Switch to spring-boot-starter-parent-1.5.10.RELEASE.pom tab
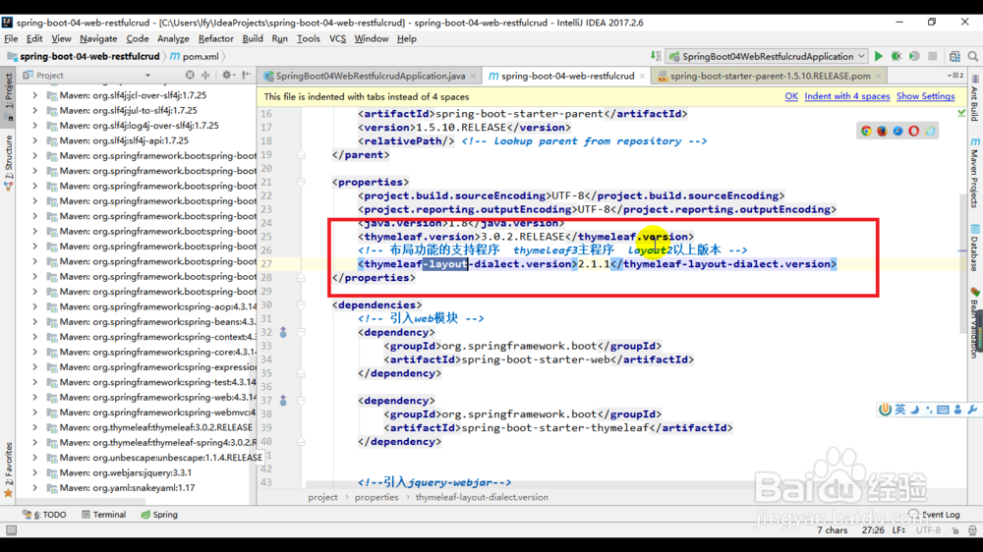The height and width of the screenshot is (552, 983). click(770, 76)
